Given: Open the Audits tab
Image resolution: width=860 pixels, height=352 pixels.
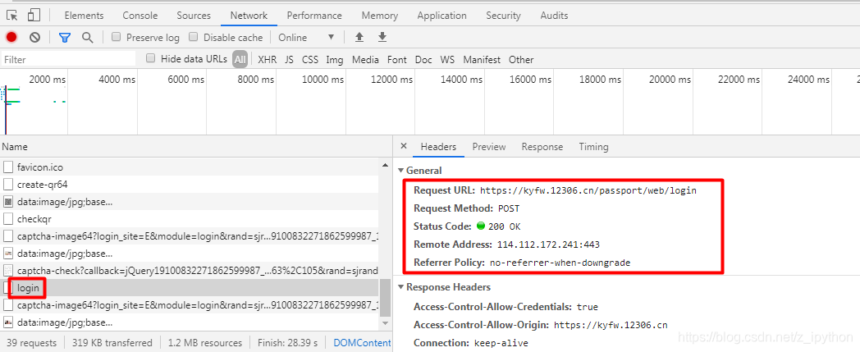Looking at the screenshot, I should click(x=554, y=16).
